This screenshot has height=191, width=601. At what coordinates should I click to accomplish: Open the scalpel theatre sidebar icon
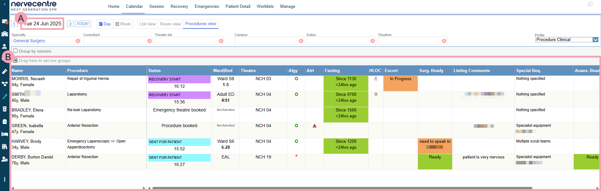point(5,96)
